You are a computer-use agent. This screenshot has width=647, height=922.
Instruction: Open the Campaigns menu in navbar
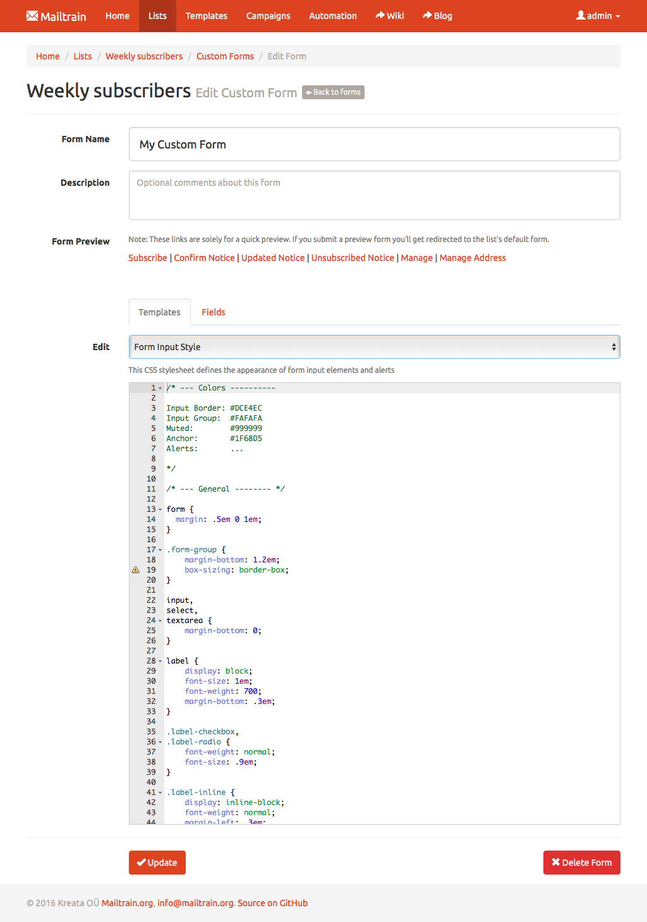pyautogui.click(x=268, y=16)
